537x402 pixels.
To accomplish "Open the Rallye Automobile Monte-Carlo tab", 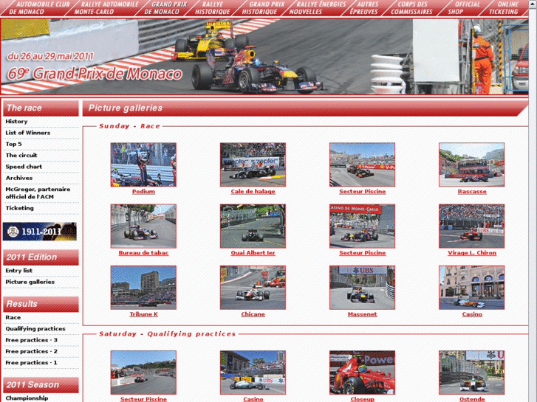I will point(106,8).
